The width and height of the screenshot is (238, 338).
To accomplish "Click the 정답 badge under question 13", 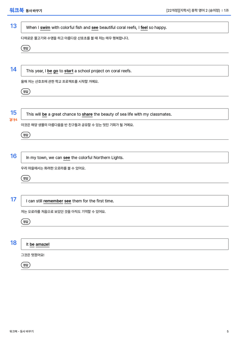I will pos(25,48).
